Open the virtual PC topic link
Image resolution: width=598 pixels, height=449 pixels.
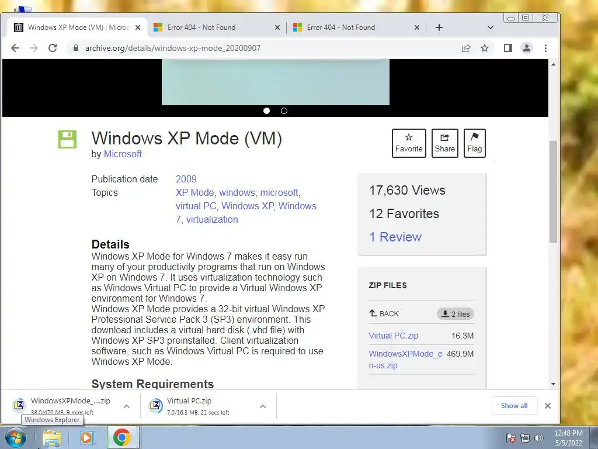pos(196,206)
